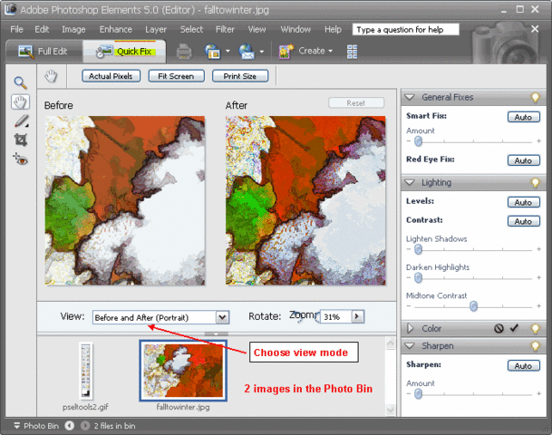The image size is (552, 435).
Task: Click the Actual Pixels button
Action: [111, 76]
